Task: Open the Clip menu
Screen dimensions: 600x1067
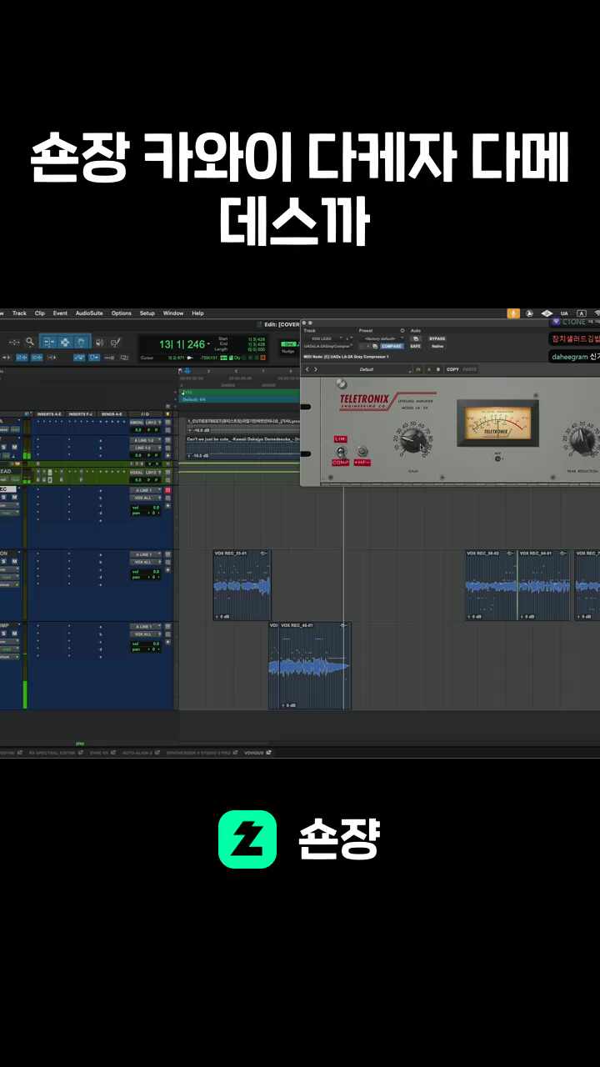Action: click(39, 313)
